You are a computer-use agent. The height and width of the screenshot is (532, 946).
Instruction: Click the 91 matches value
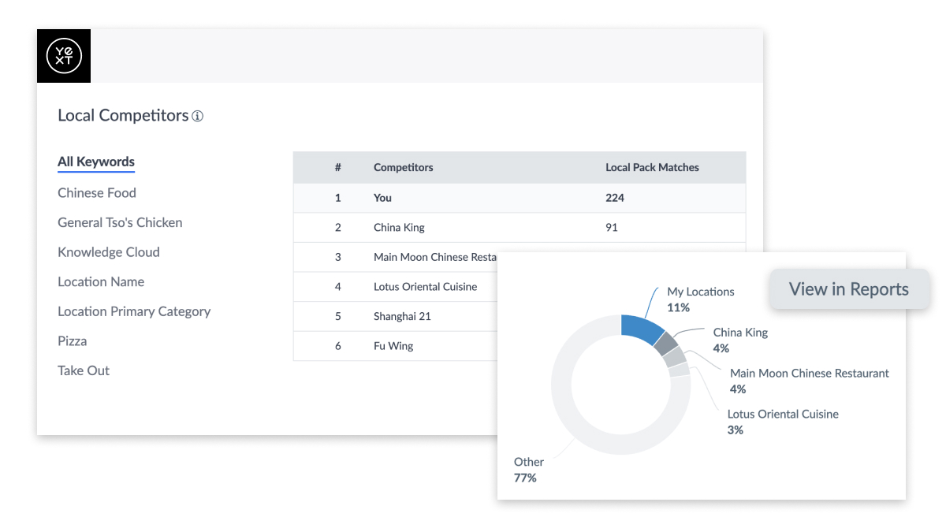[x=612, y=228]
